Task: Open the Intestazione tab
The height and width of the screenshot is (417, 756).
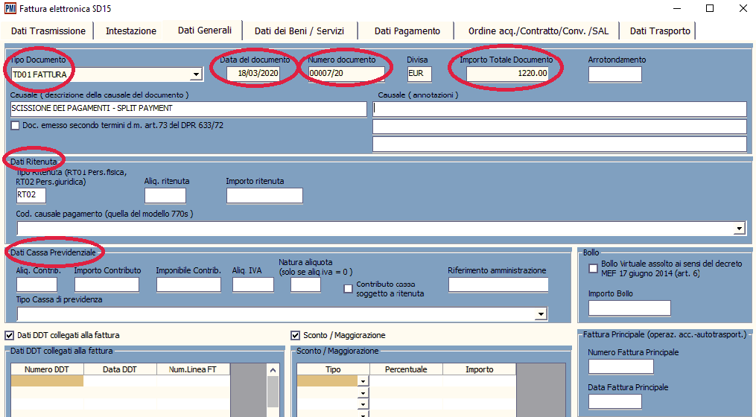Action: tap(131, 31)
